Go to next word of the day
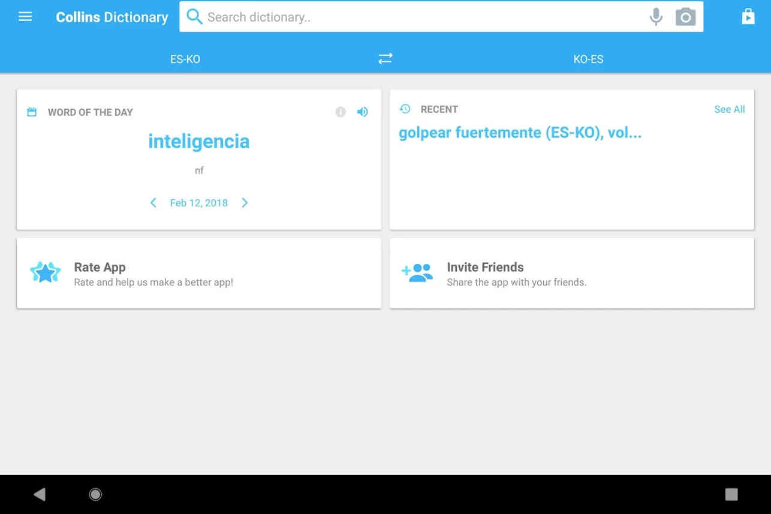This screenshot has height=514, width=771. [x=245, y=203]
